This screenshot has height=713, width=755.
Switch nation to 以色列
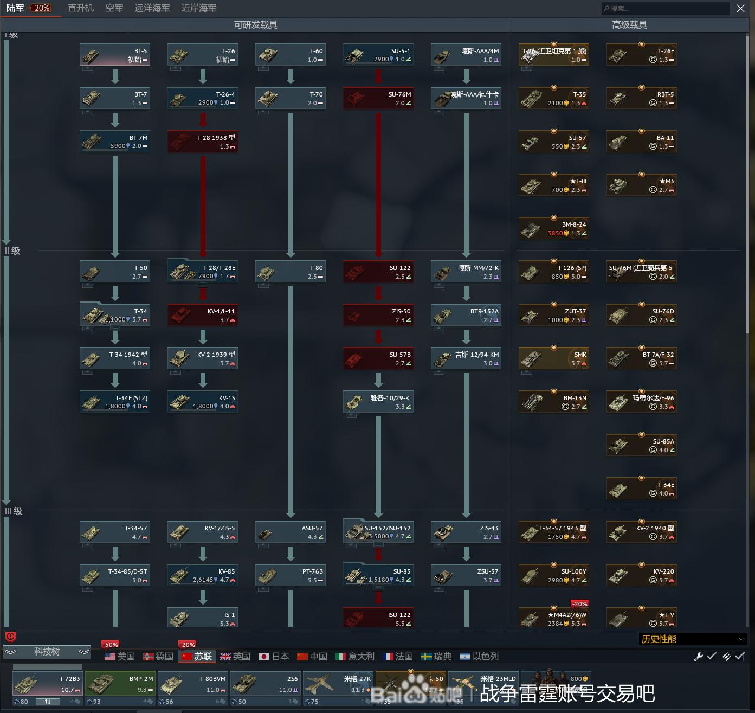pos(479,657)
